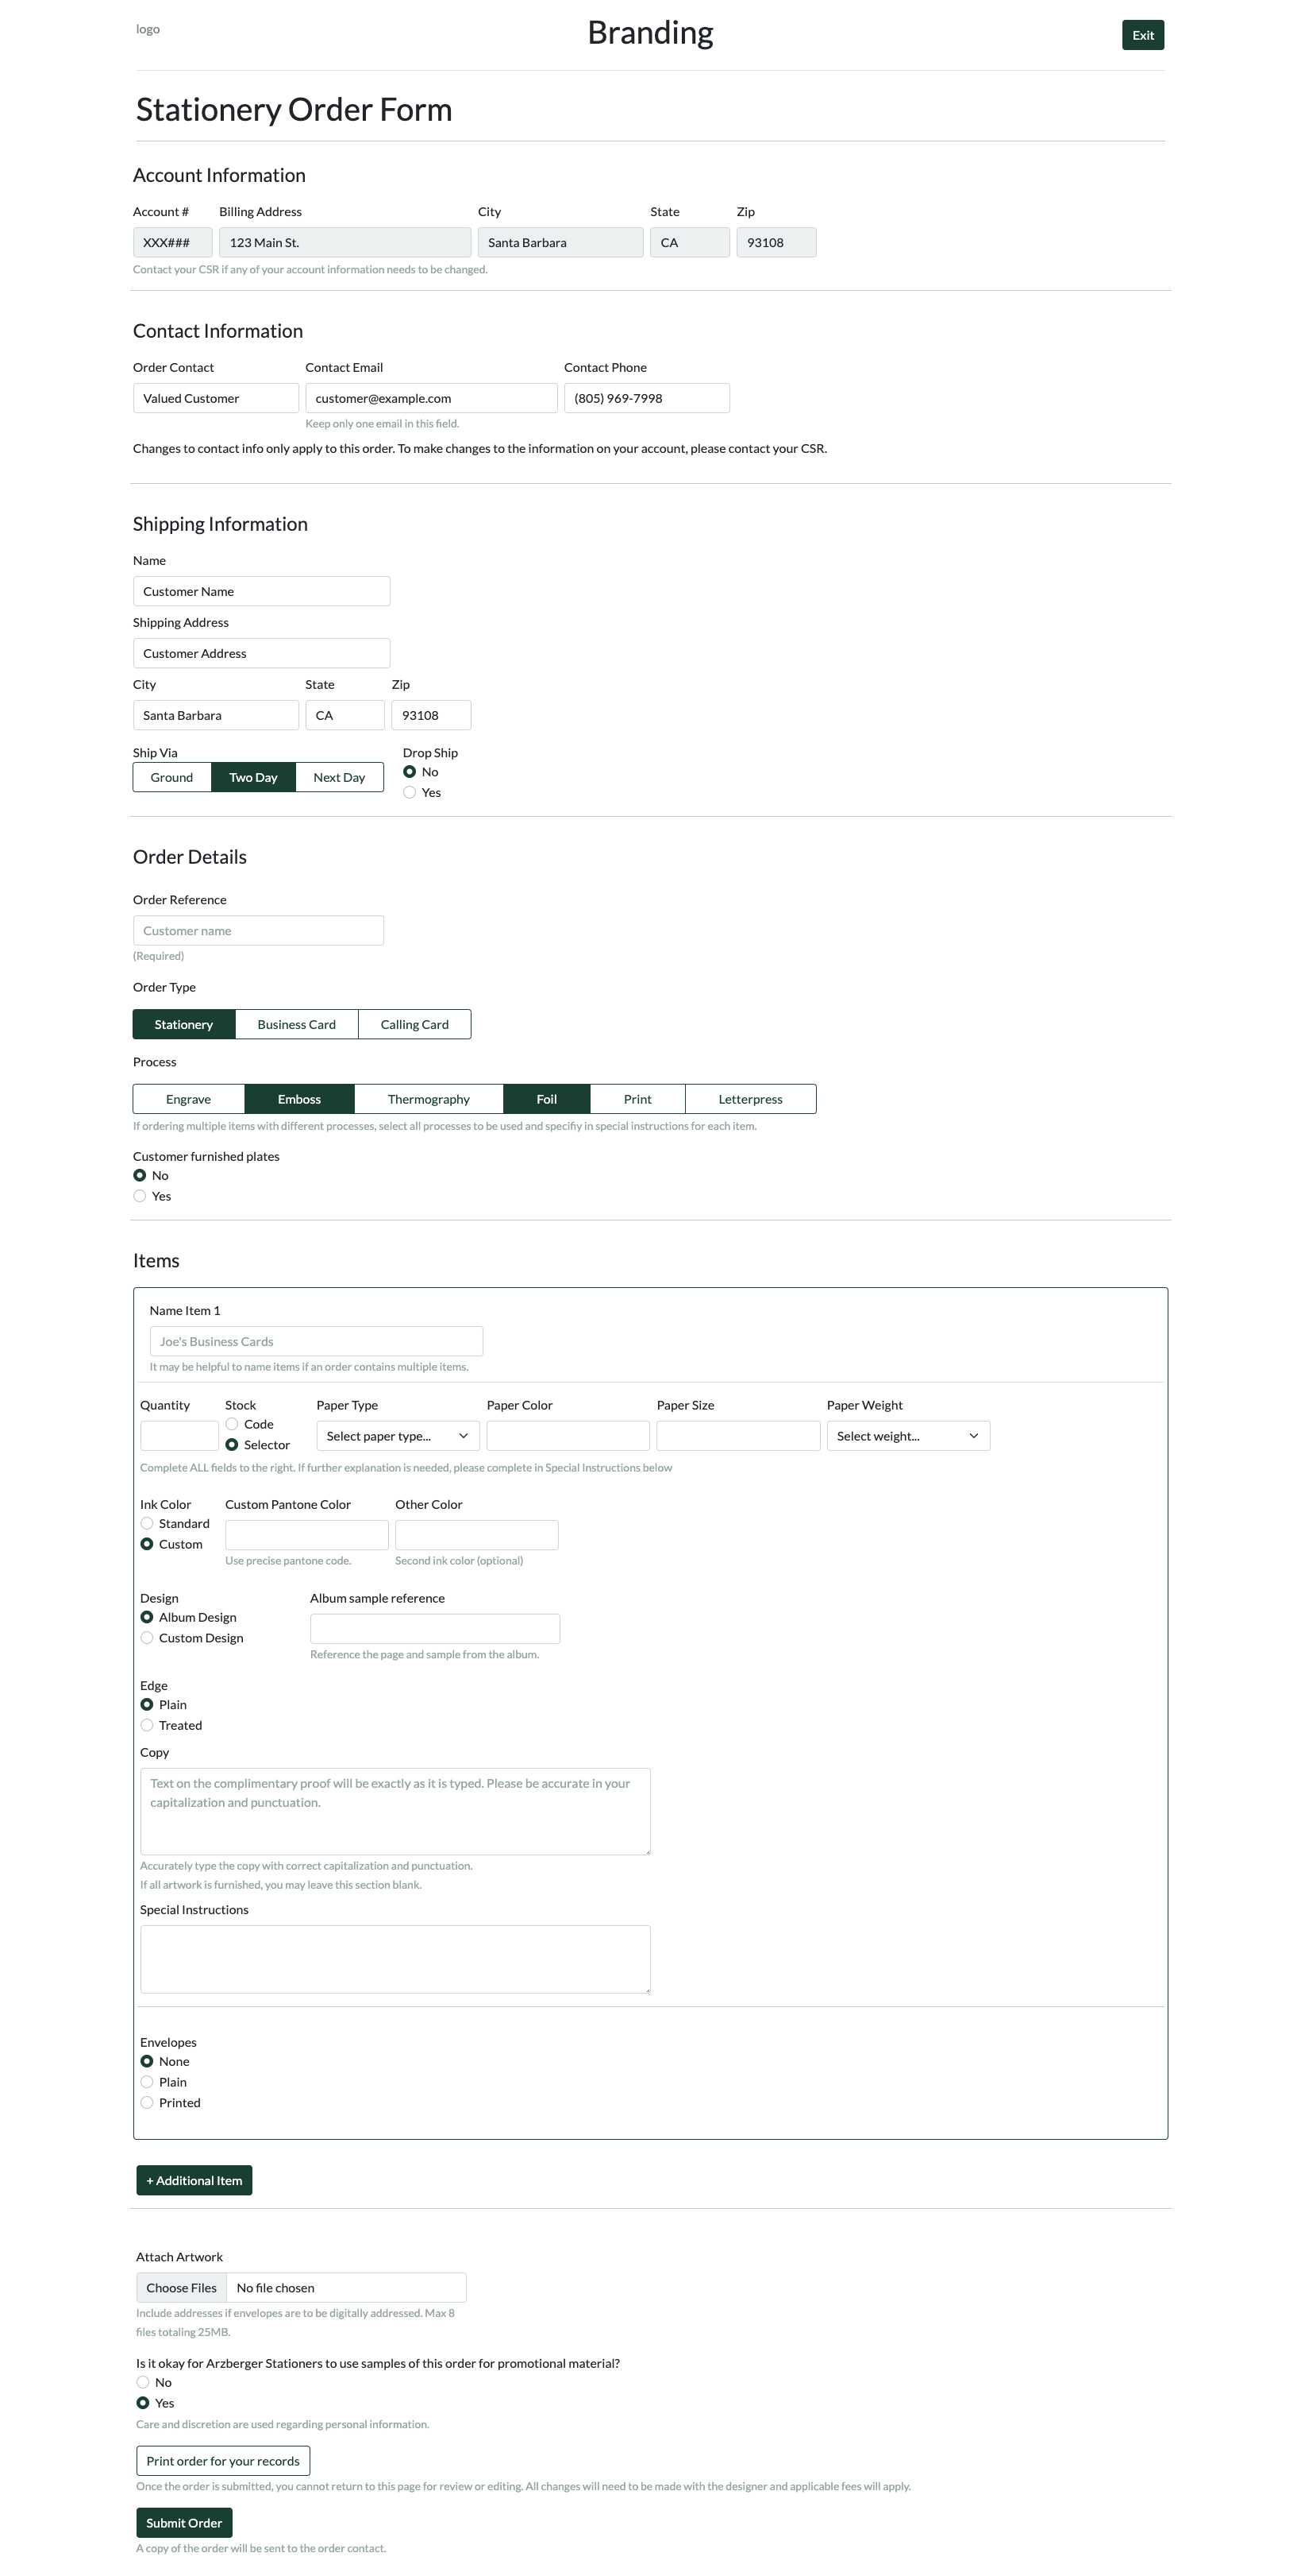Switch order type to Business Card
Viewport: 1301px width, 2576px height.
296,1024
